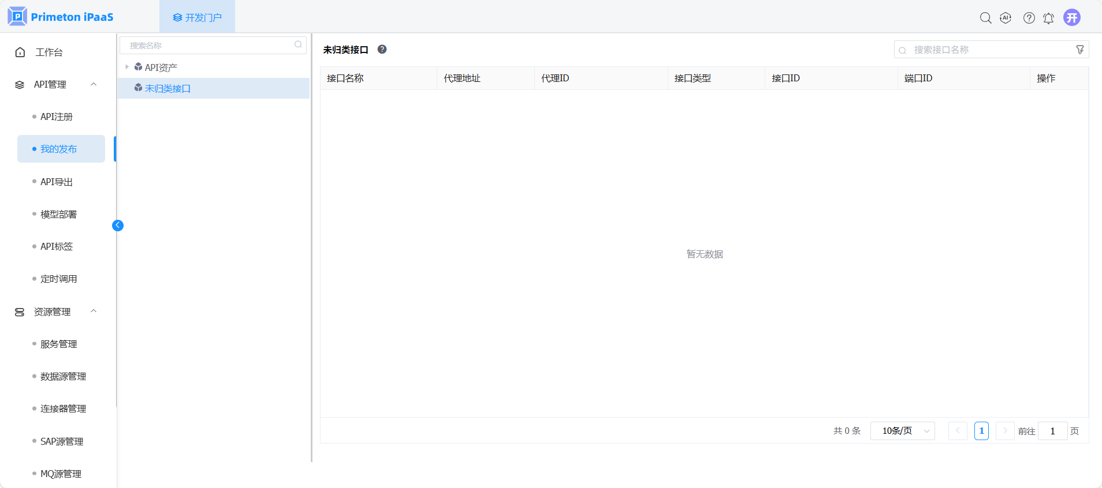Image resolution: width=1102 pixels, height=488 pixels.
Task: Click page 1 pagination button
Action: [x=981, y=431]
